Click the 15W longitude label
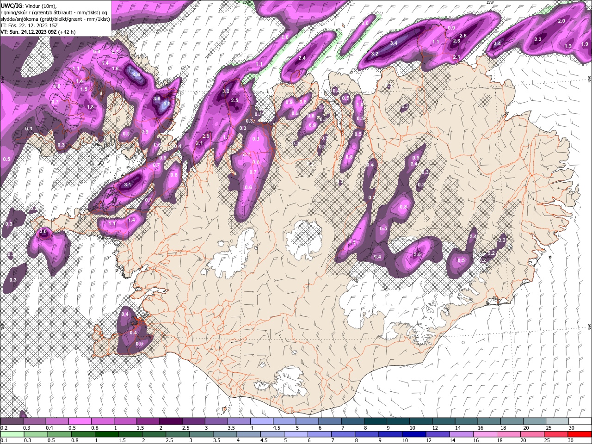Image resolution: width=592 pixels, height=444 pixels. [489, 2]
